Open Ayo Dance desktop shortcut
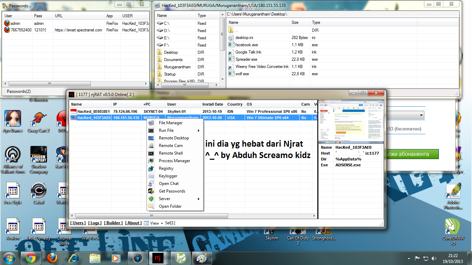Image resolution: width=472 pixels, height=265 pixels. [13, 121]
